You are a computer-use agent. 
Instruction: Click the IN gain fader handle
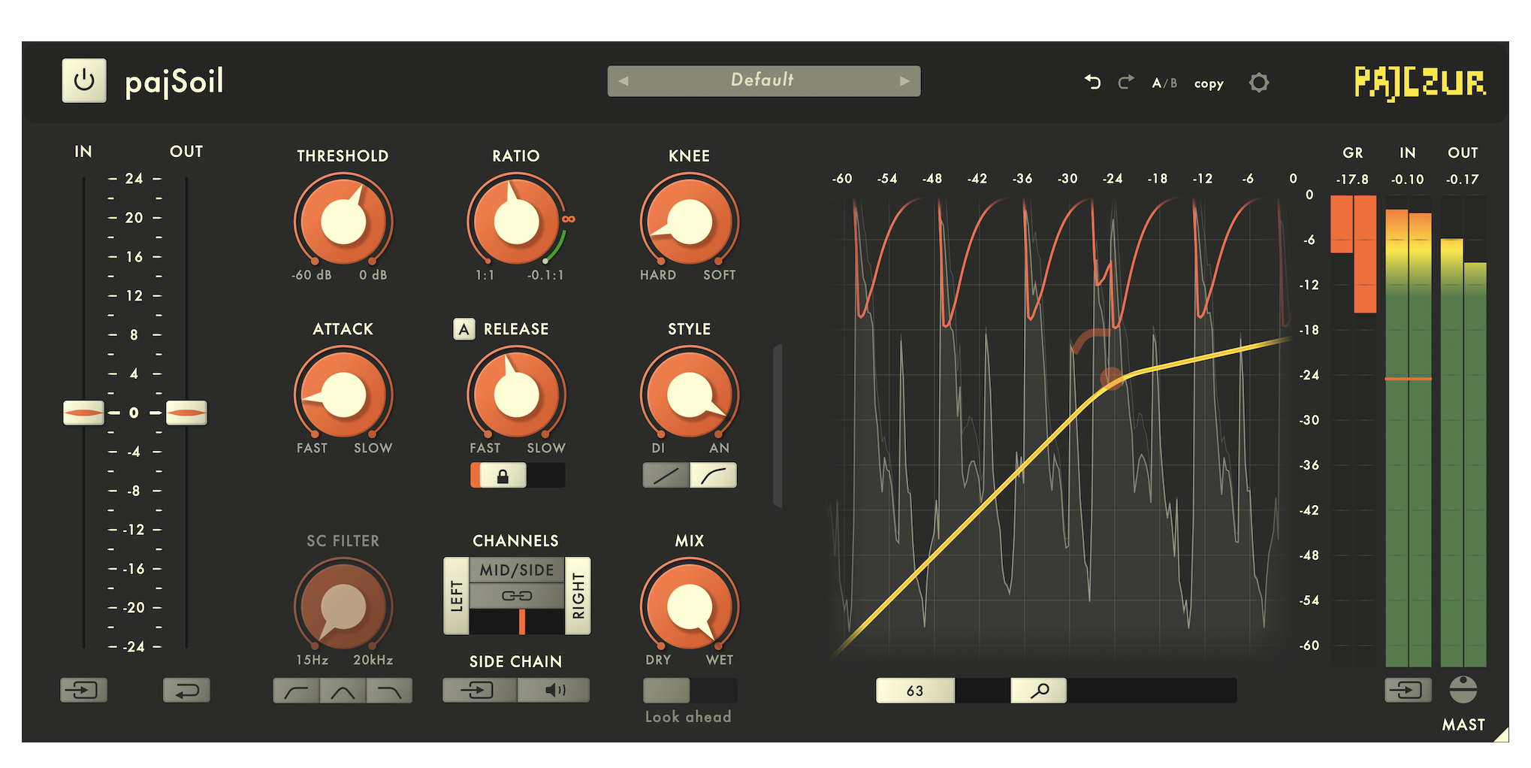pos(83,413)
